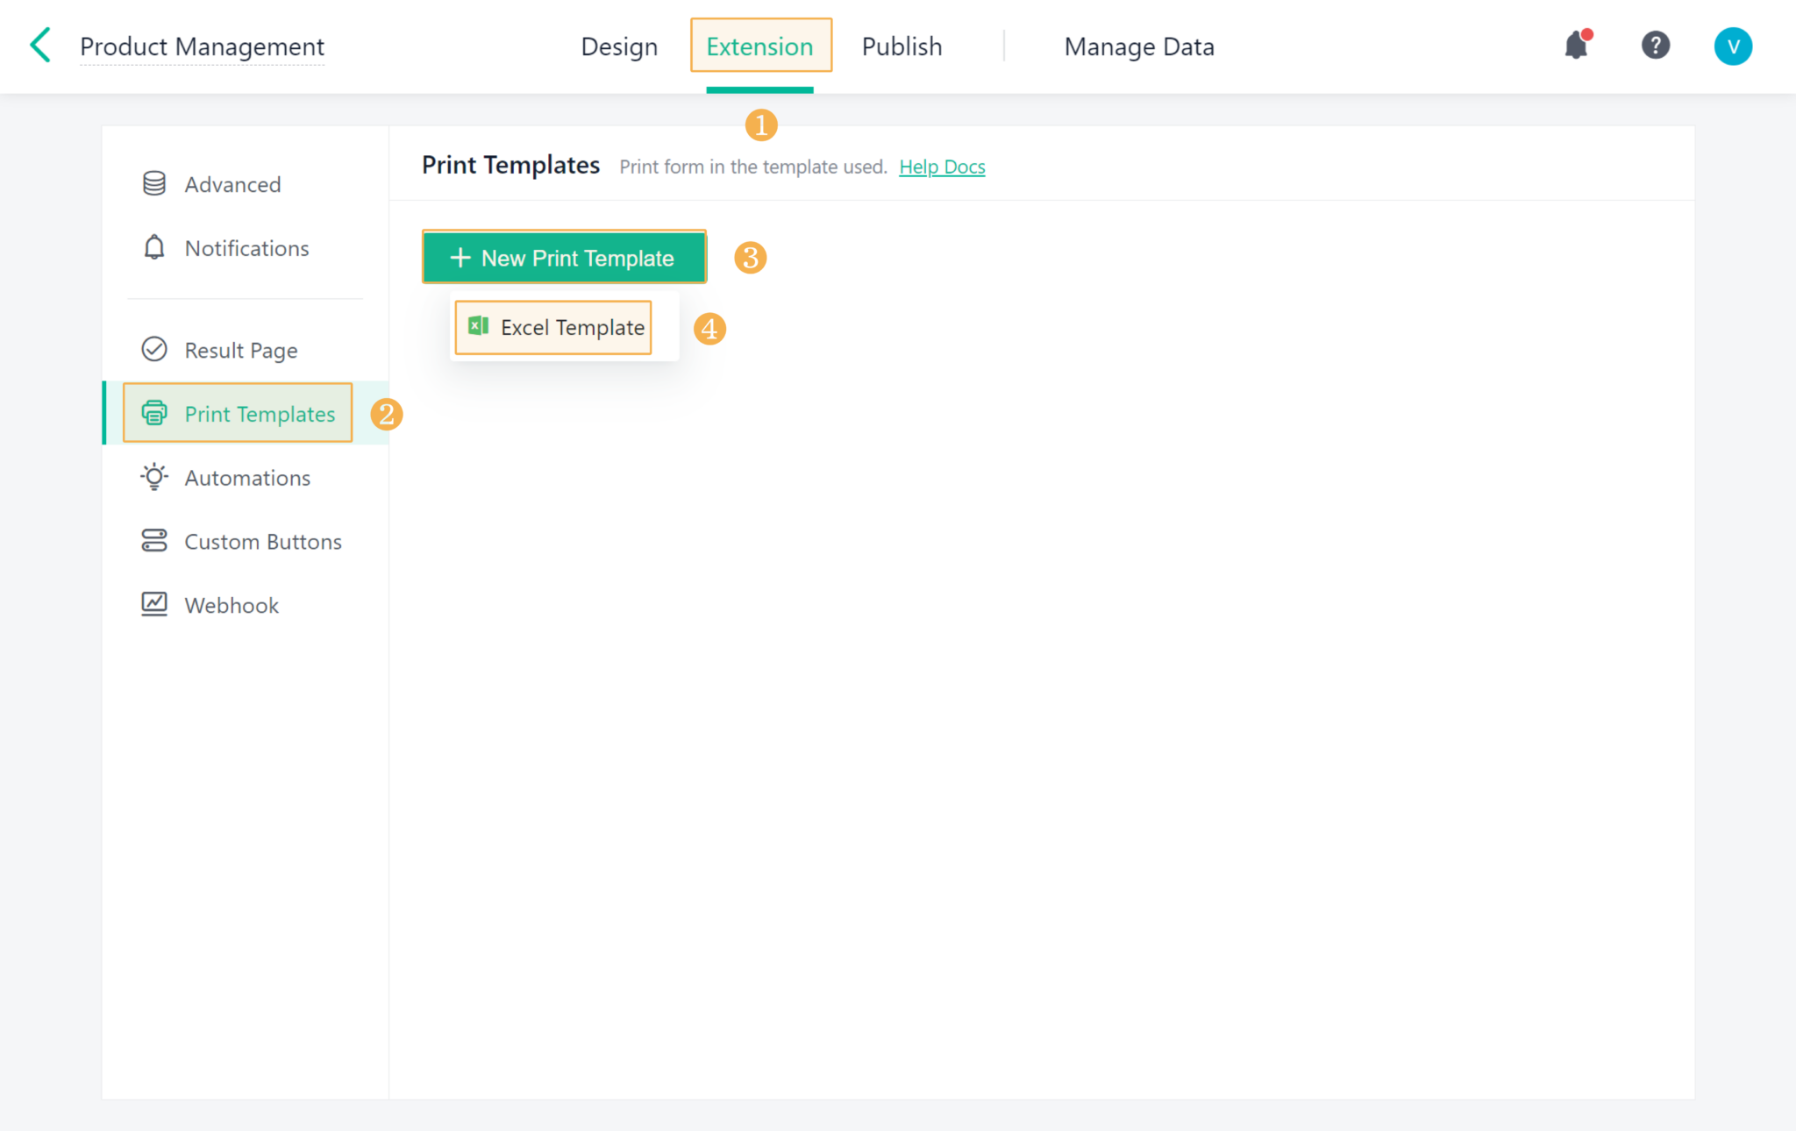Go back using the arrow beside Product Management
Screen dimensions: 1796x1131
tap(39, 45)
